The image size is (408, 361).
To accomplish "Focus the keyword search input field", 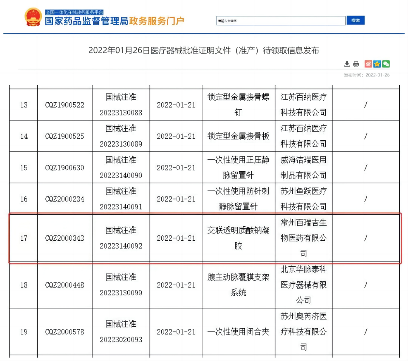I will coord(281,21).
